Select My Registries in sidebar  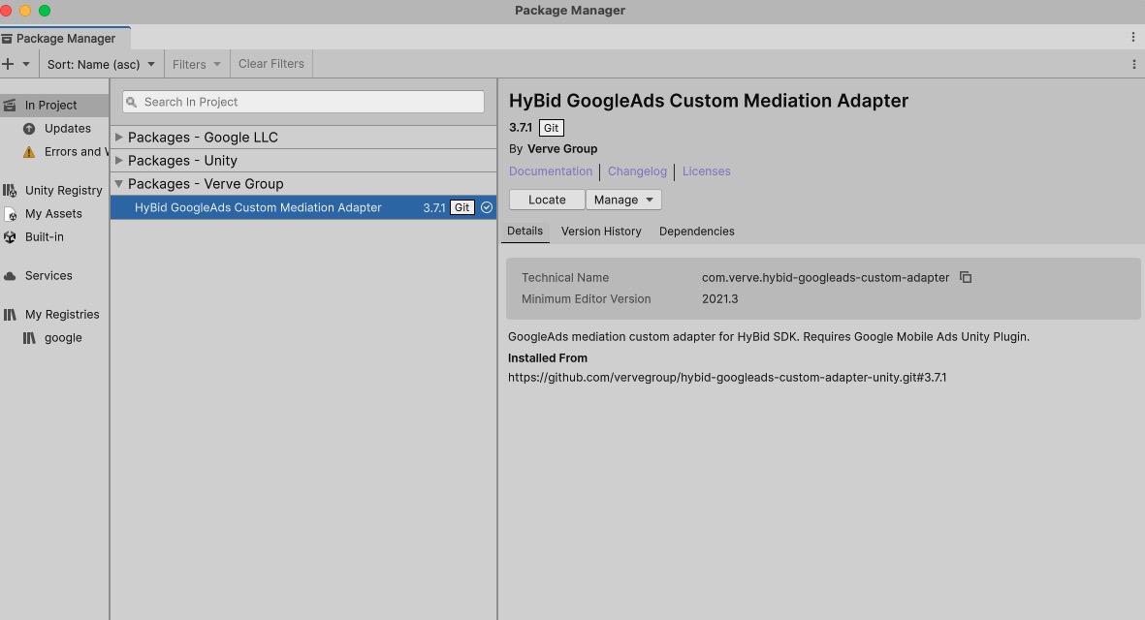coord(62,315)
